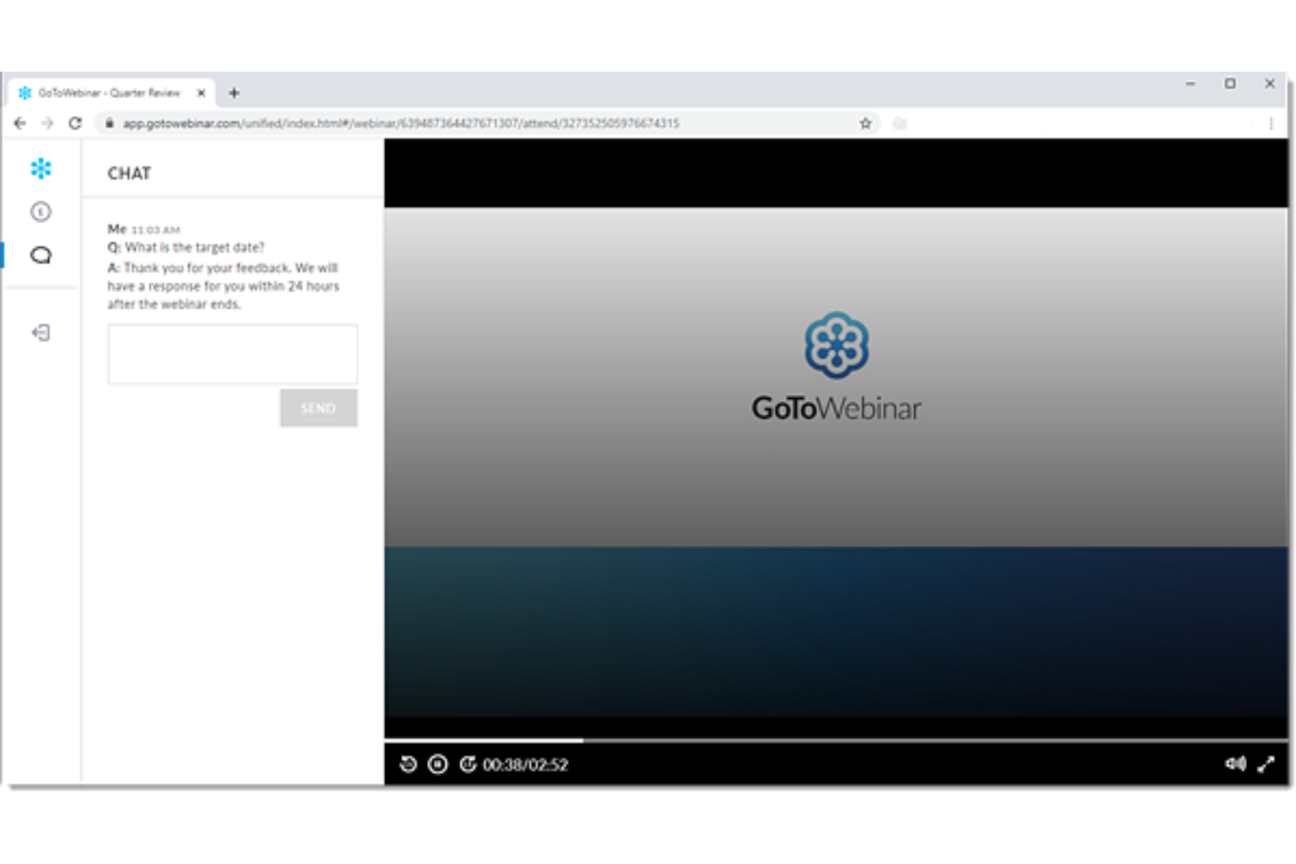View site info via the padlock icon

(109, 123)
